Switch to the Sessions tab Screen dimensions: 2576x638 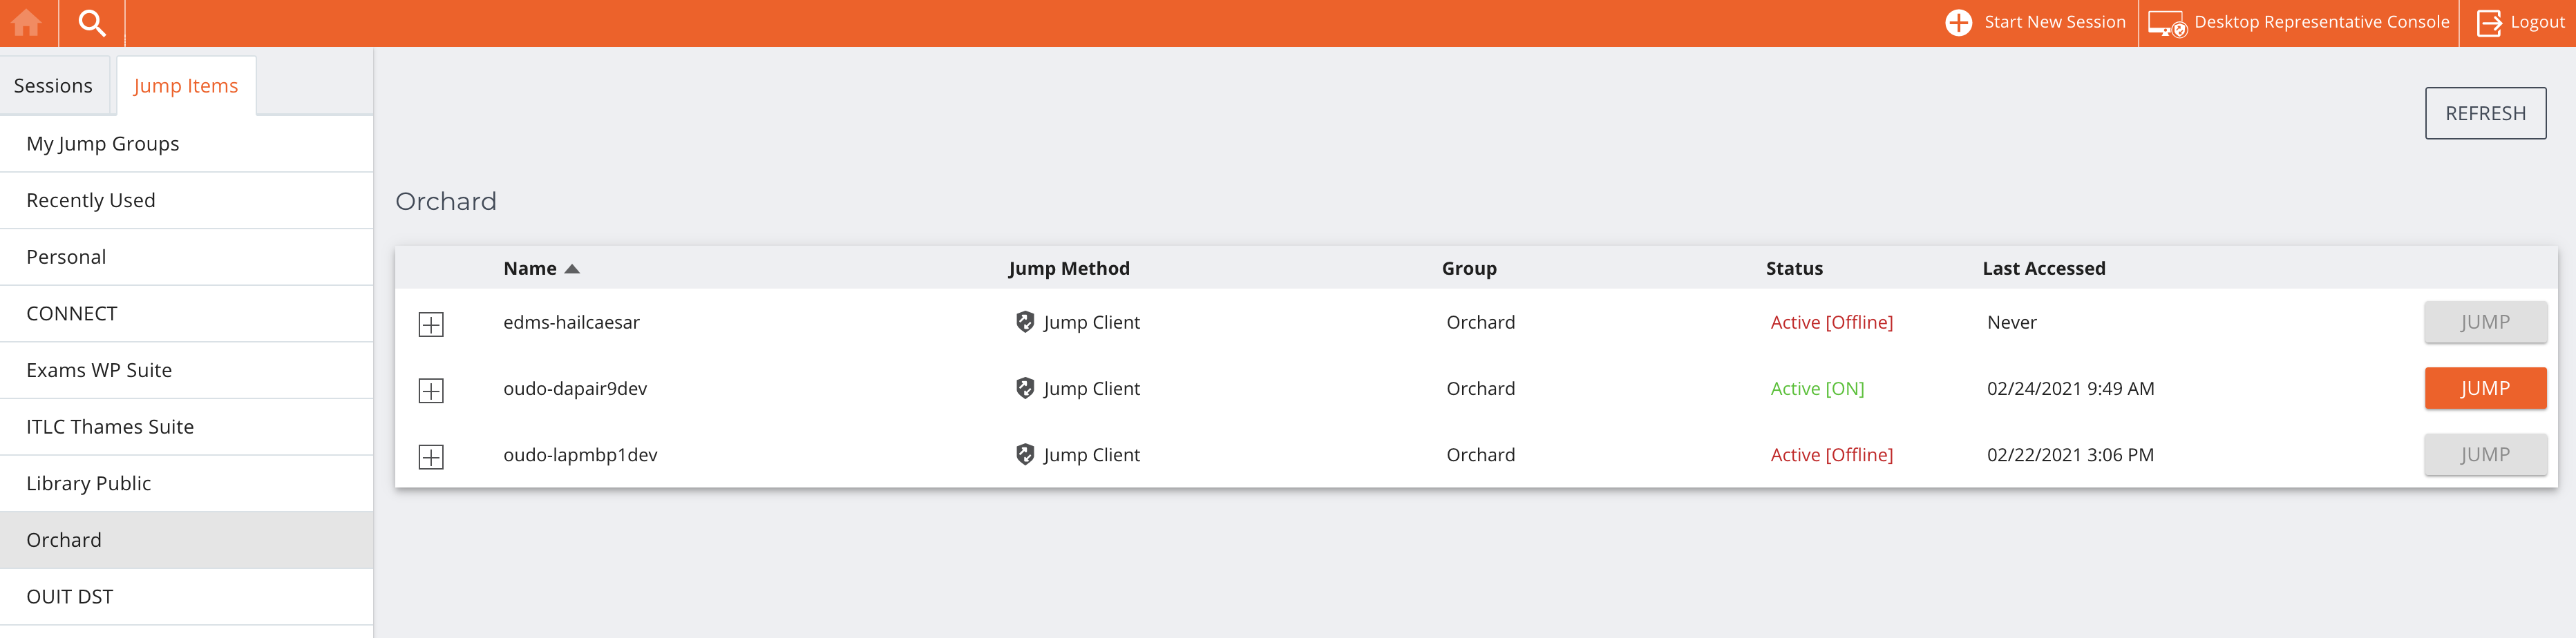coord(53,86)
